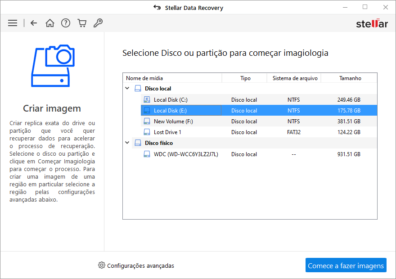Click Disco local type in Lost Drive 1 row
This screenshot has width=396, height=279.
244,132
